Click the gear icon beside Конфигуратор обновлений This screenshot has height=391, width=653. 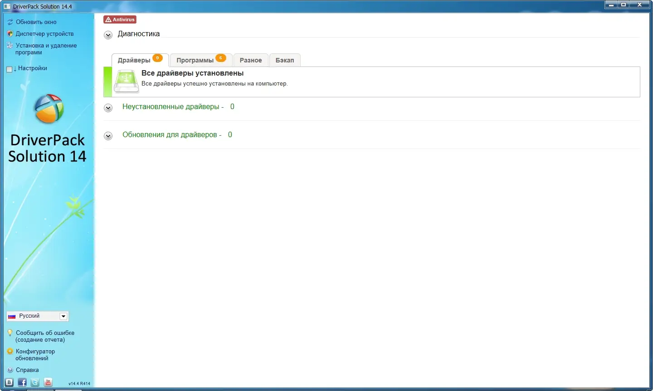10,351
